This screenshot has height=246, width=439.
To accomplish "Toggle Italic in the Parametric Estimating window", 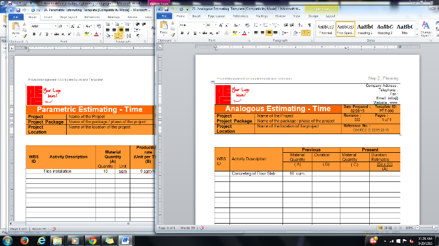I will pyautogui.click(x=41, y=34).
